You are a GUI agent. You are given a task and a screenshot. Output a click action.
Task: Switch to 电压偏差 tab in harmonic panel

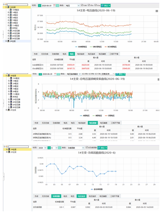pyautogui.click(x=104, y=123)
